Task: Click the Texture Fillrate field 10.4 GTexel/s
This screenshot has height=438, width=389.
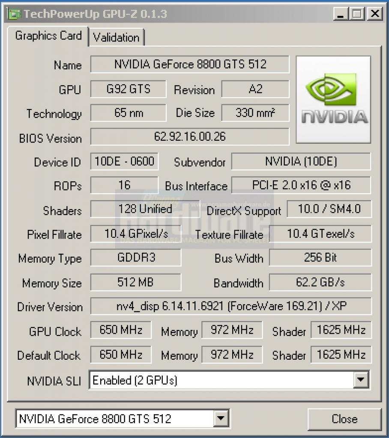Action: (320, 234)
